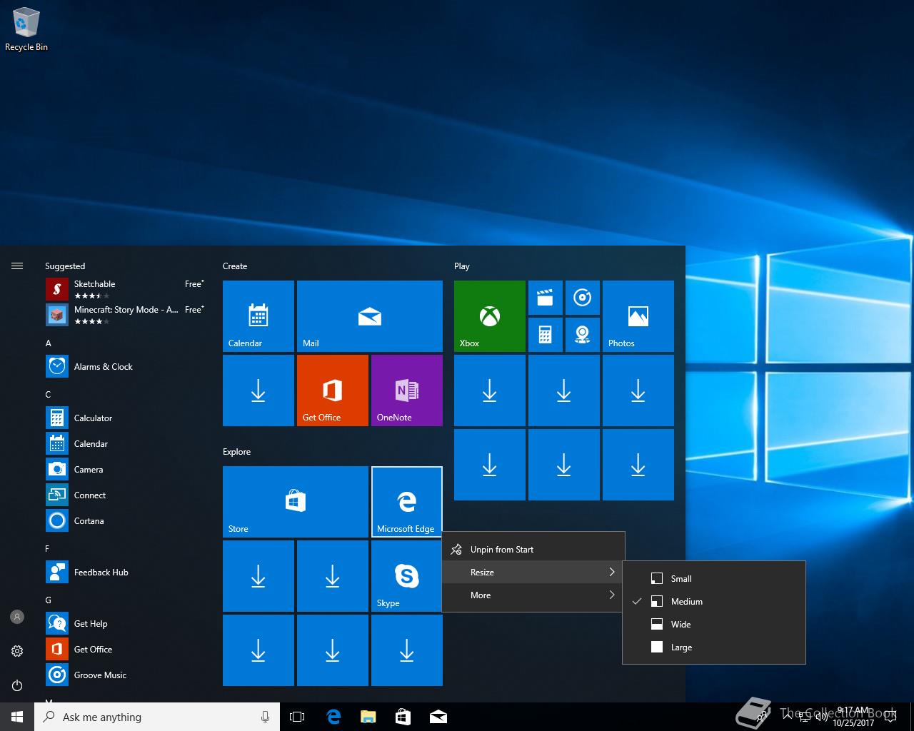This screenshot has width=914, height=731.
Task: Expand the Start menu hamburger button
Action: click(17, 266)
